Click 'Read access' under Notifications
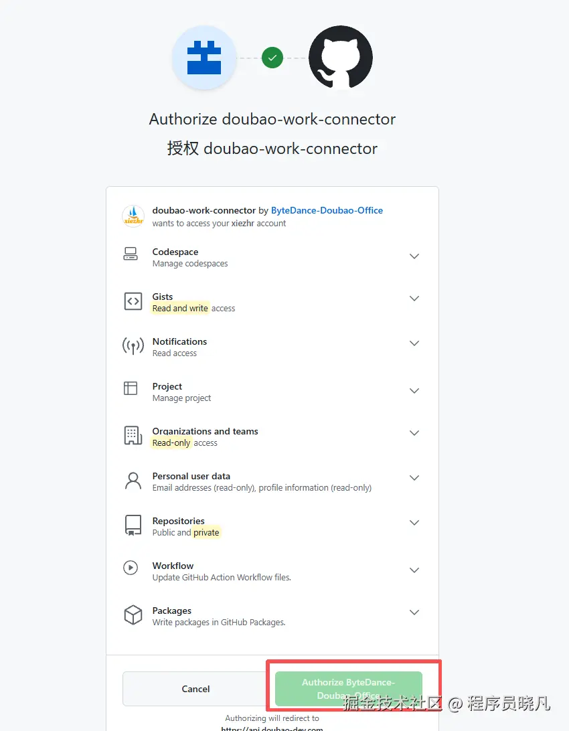The image size is (569, 731). point(174,353)
